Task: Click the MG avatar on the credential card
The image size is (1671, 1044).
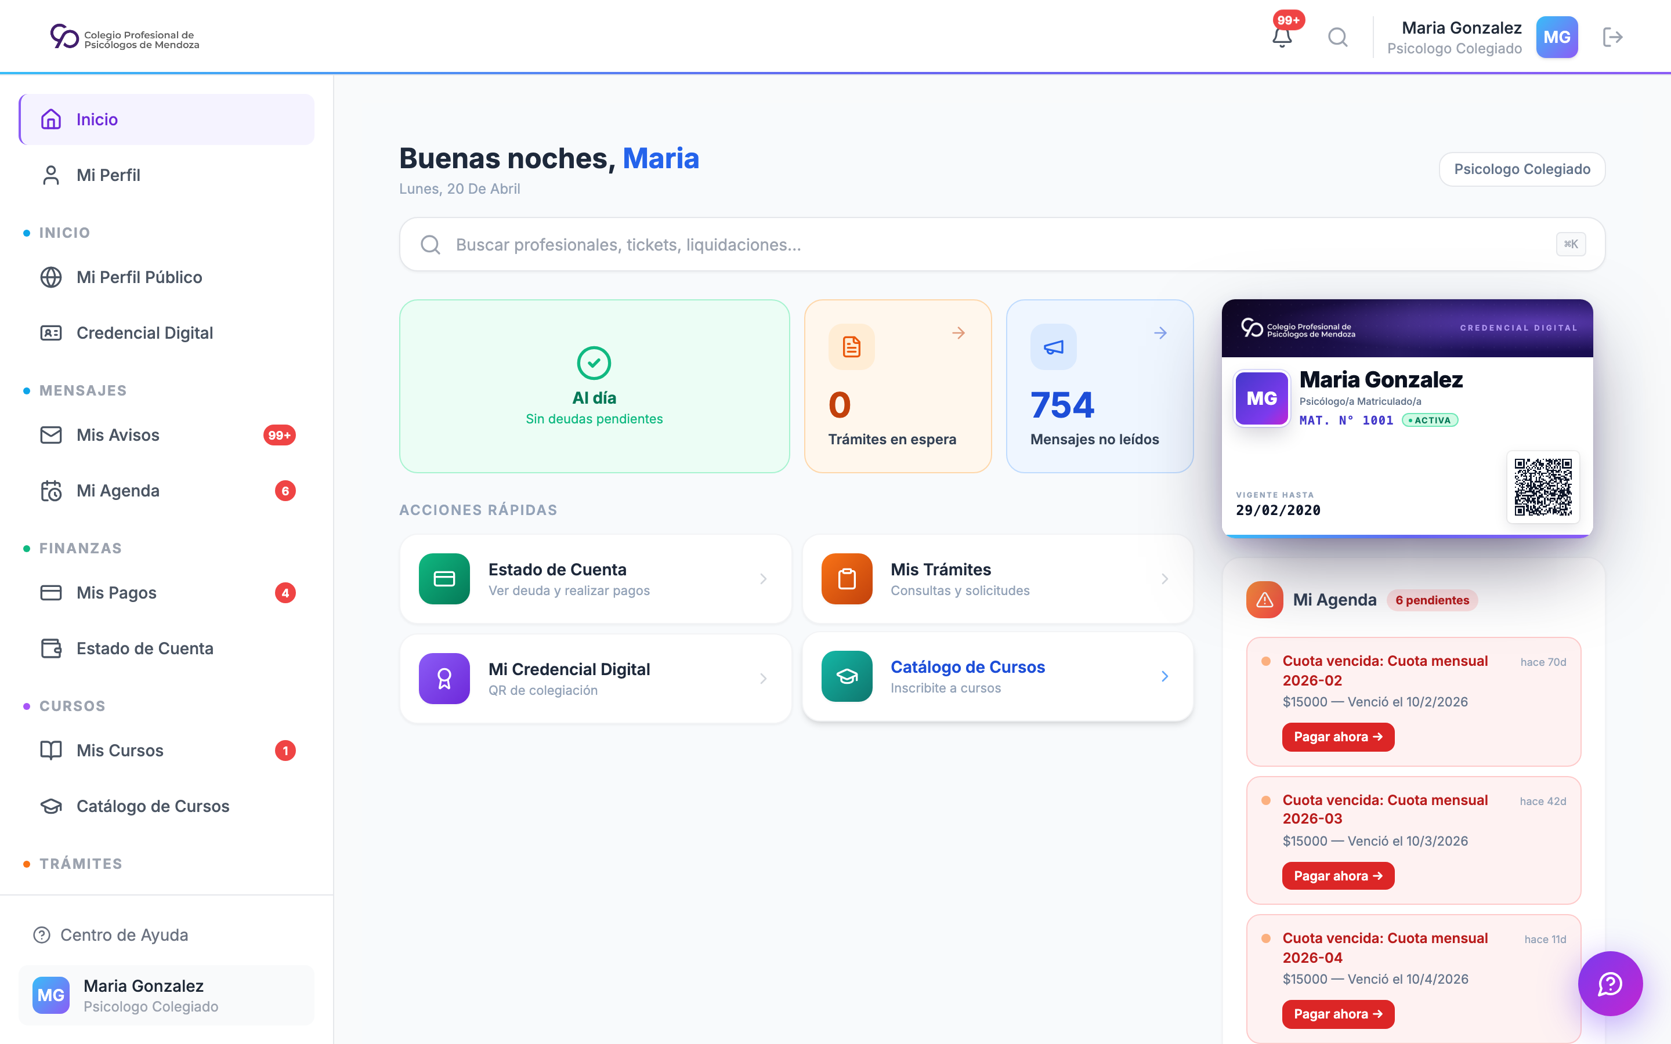Action: pos(1261,398)
